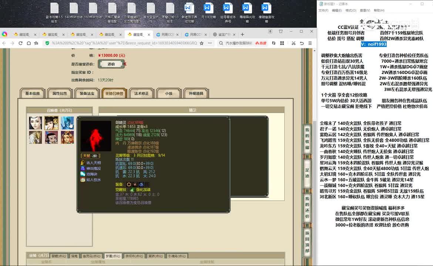
Task: Close the active 藏宝阁 browser tab
Action: point(149,34)
